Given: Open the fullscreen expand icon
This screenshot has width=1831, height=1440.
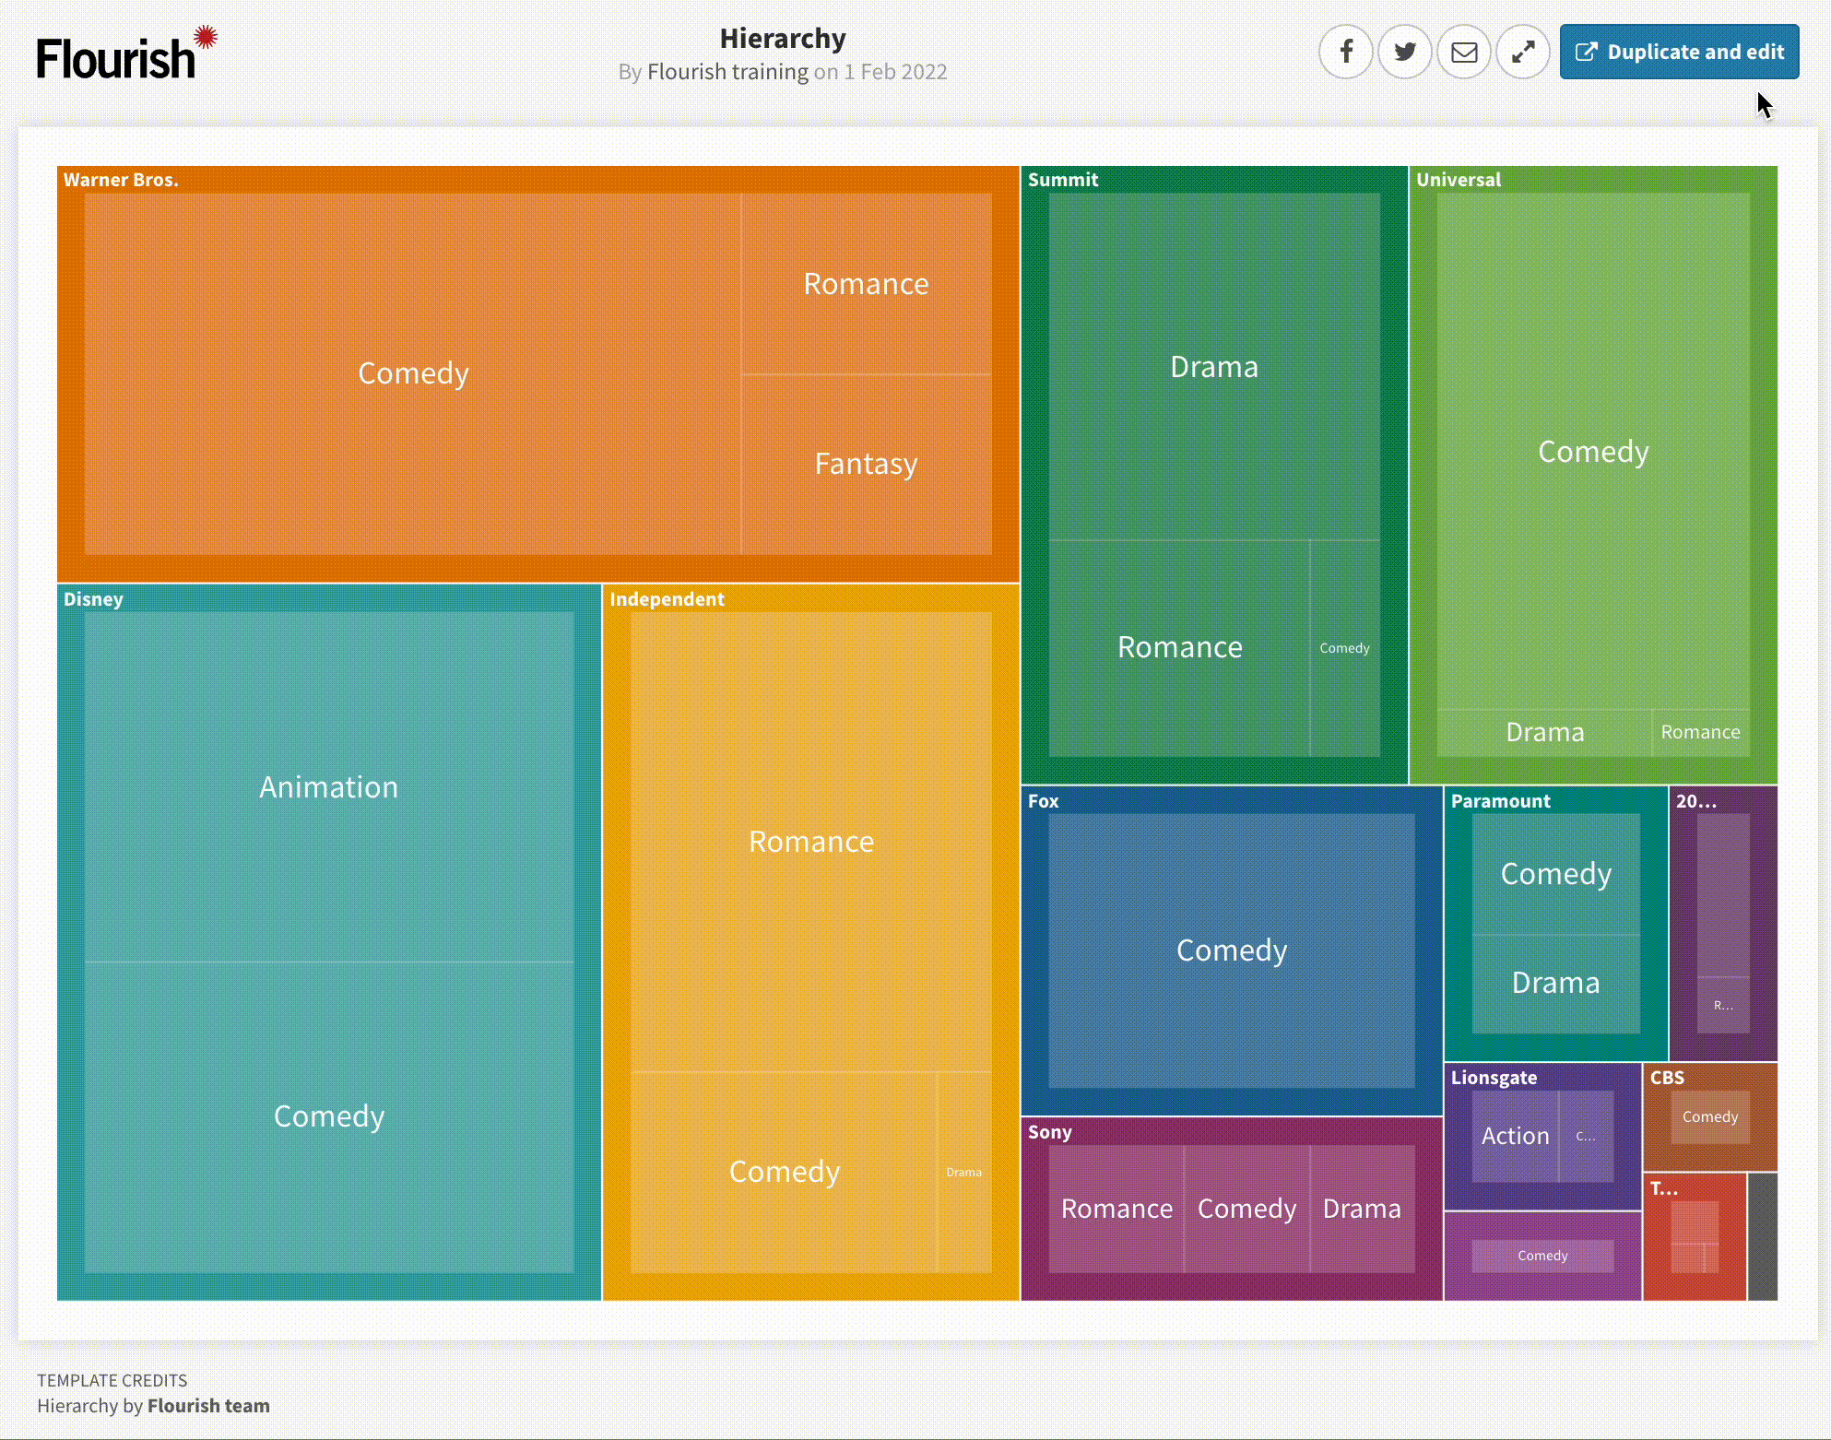Looking at the screenshot, I should [1523, 52].
